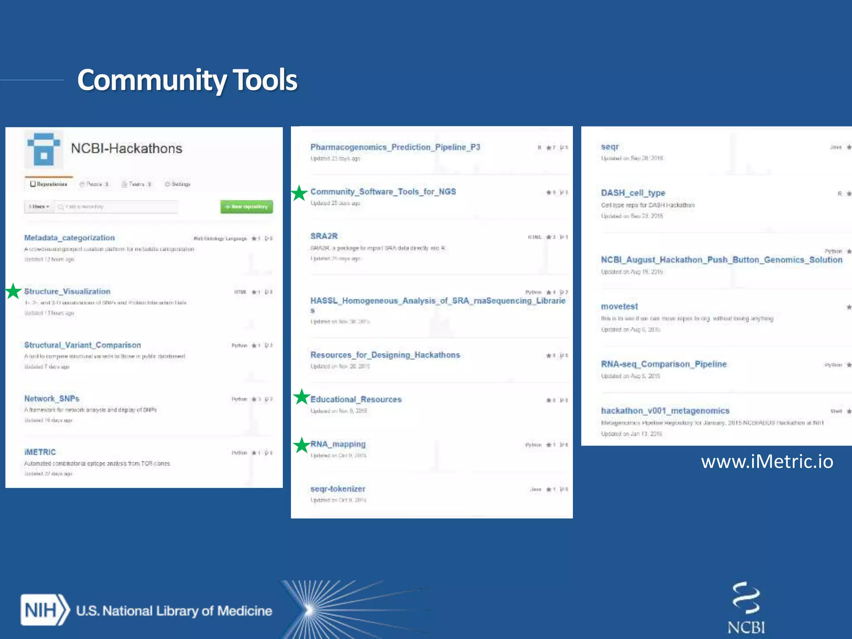Viewport: 852px width, 639px height.
Task: Click the green star beside Educational_Resources
Action: tap(302, 397)
